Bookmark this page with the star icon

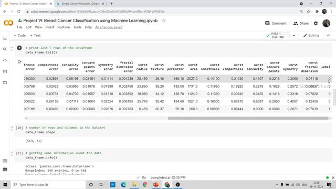308,12
